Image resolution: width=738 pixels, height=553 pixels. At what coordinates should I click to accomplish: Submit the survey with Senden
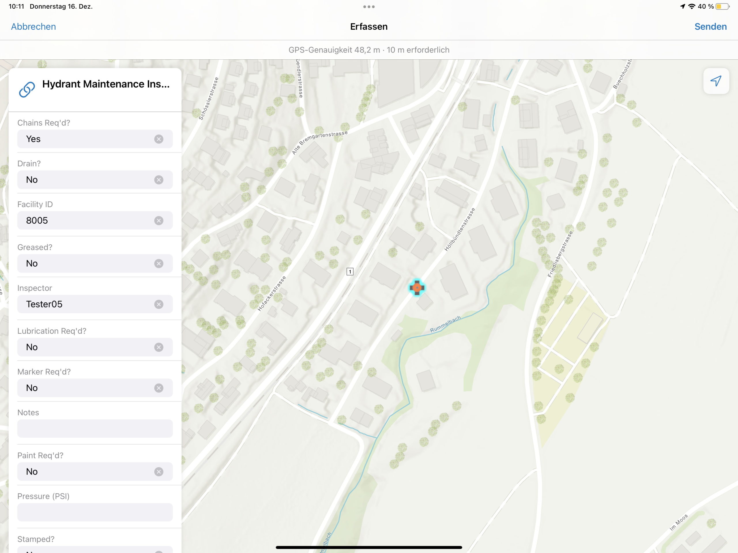pos(710,26)
